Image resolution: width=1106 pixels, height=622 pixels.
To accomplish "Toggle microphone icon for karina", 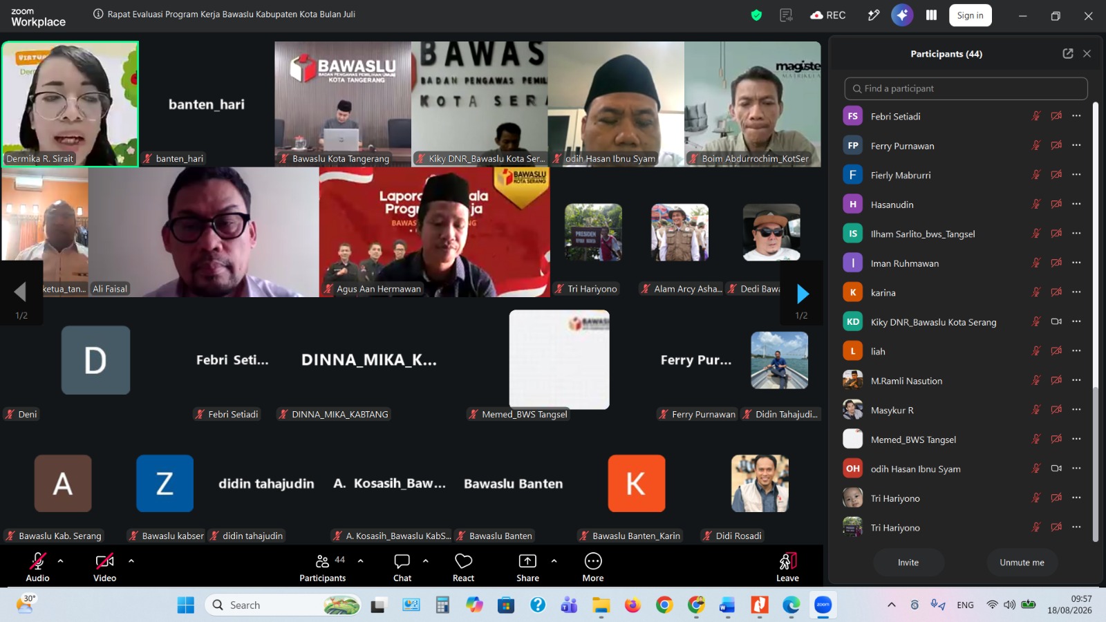I will coord(1035,292).
